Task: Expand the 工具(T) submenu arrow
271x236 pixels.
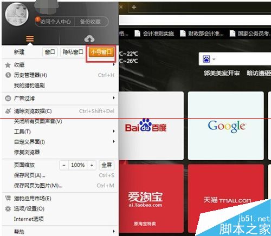Action: (x=114, y=131)
